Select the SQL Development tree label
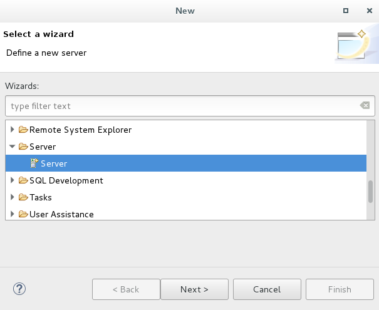This screenshot has width=379, height=310. pos(66,180)
